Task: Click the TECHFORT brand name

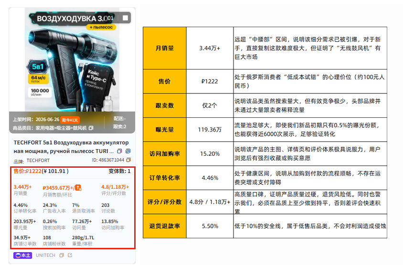Action: pos(38,160)
